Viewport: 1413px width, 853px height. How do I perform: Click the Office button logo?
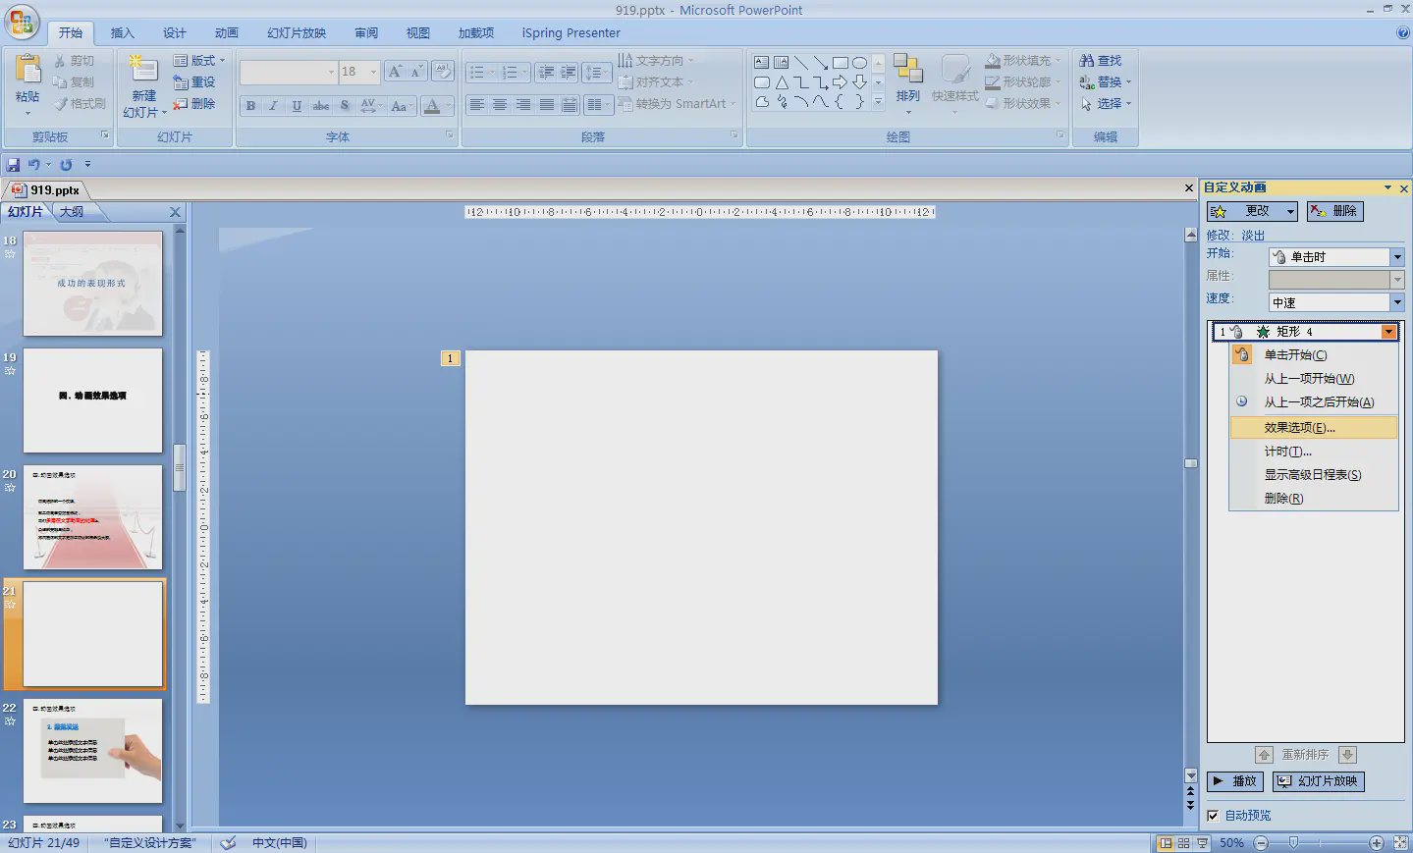[22, 22]
